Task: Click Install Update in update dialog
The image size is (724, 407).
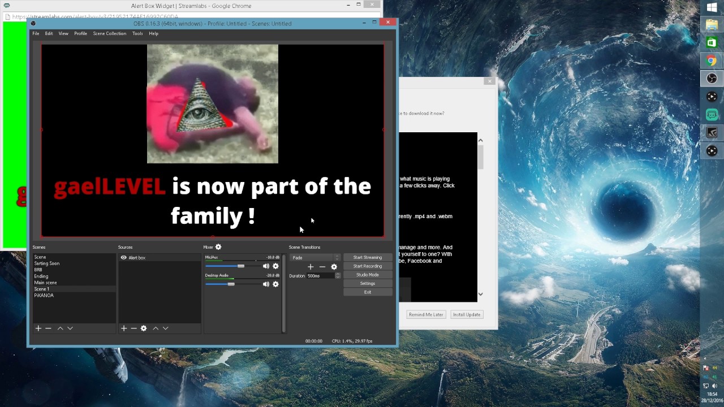Action: coord(467,314)
